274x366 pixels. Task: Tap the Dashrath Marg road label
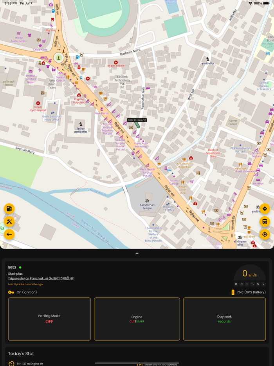pyautogui.click(x=130, y=52)
